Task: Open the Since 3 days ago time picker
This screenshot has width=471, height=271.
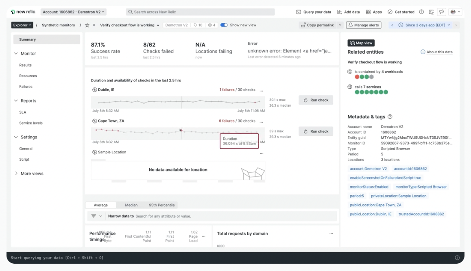Action: coord(425,25)
